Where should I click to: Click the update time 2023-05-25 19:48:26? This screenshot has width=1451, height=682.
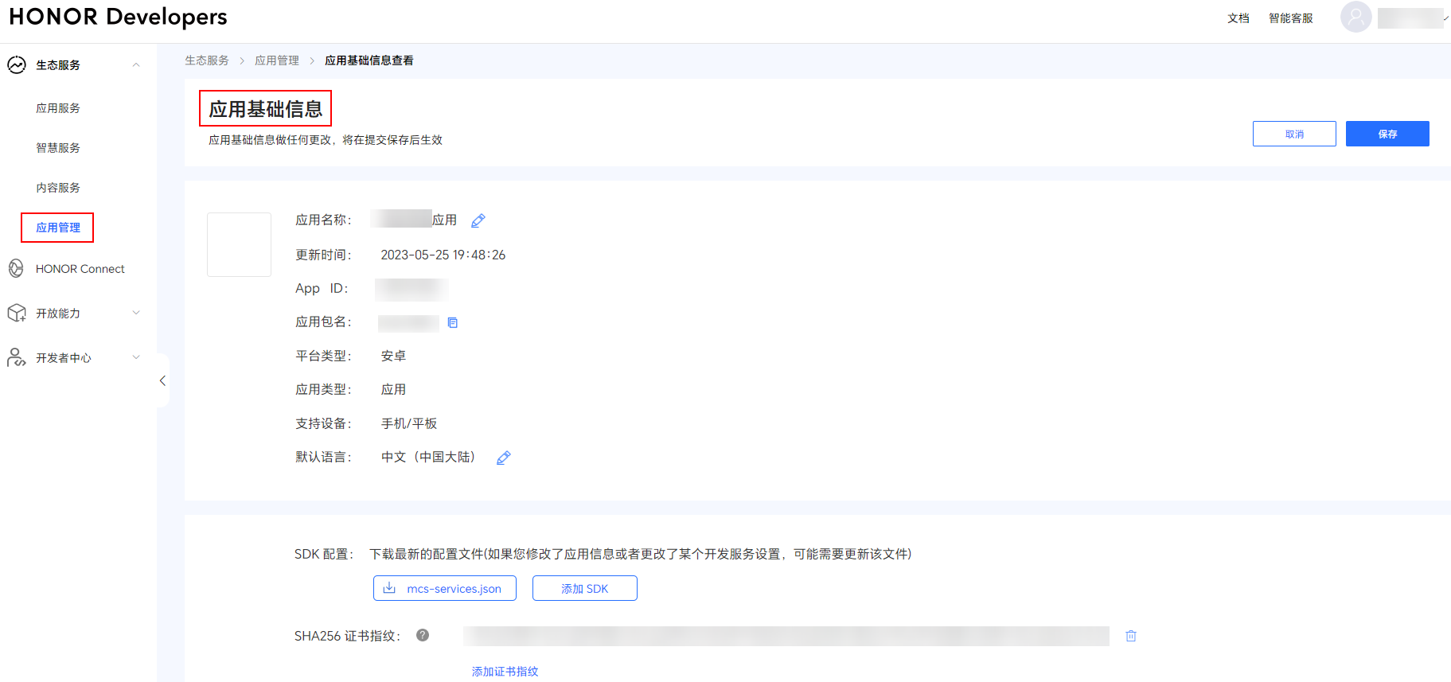pos(443,255)
